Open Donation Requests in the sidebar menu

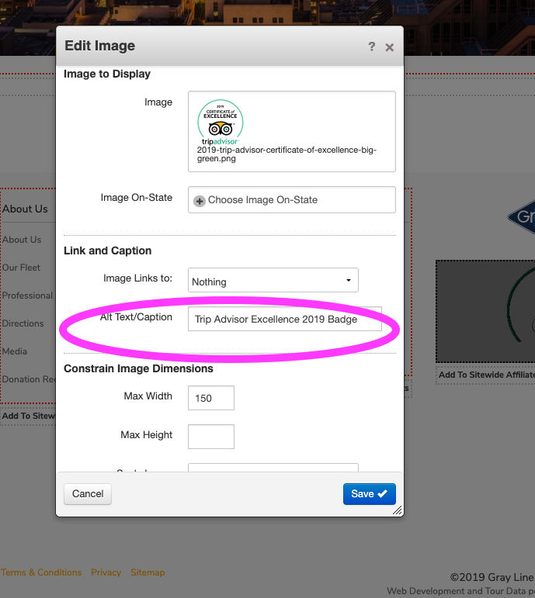point(29,379)
